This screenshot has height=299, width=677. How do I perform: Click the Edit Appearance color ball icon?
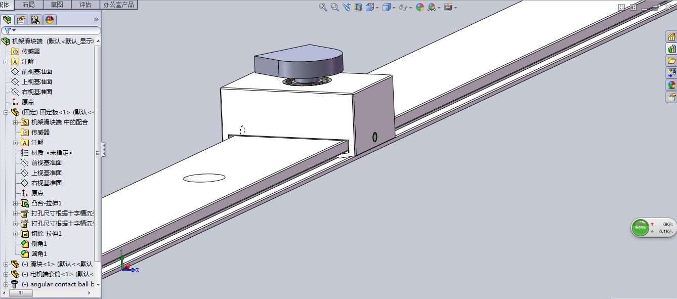pyautogui.click(x=419, y=7)
